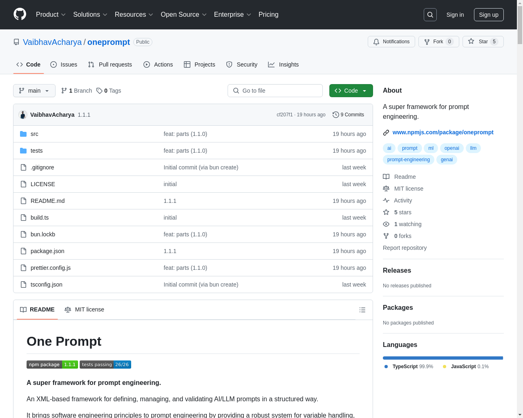Open the Projects tab
The width and height of the screenshot is (523, 418).
199,64
